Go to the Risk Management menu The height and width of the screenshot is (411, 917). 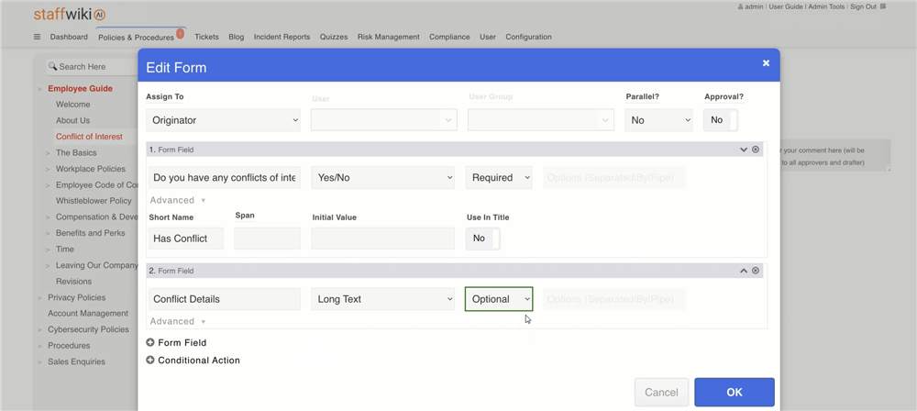[388, 38]
